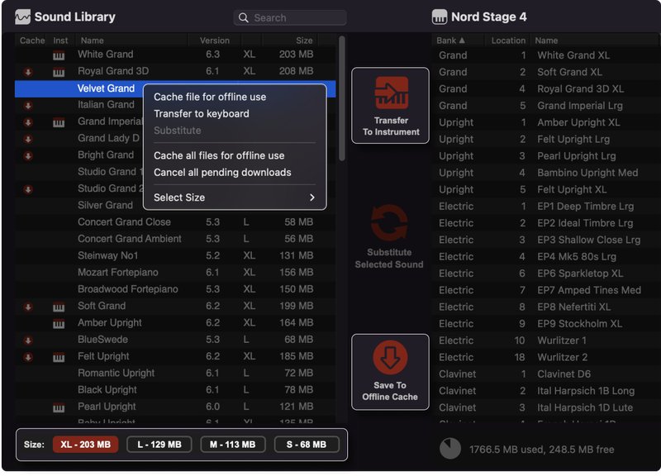Sort sound library by Size column

304,40
